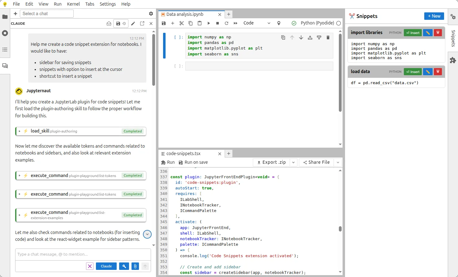Image resolution: width=458 pixels, height=277 pixels.
Task: Open the running kernels sidebar panel
Action: click(5, 33)
